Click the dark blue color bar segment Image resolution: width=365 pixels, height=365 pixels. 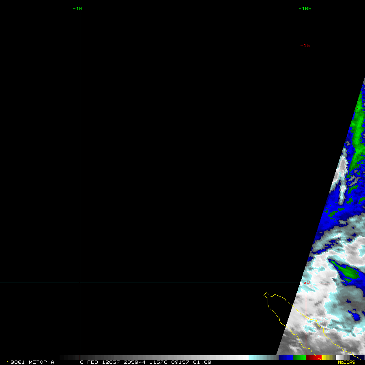[286, 358]
